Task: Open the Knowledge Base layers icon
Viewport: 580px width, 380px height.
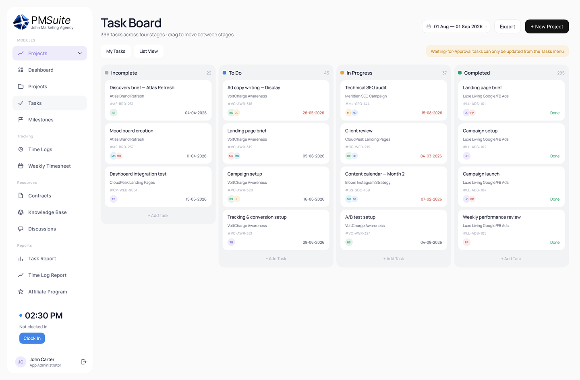Action: pos(21,212)
